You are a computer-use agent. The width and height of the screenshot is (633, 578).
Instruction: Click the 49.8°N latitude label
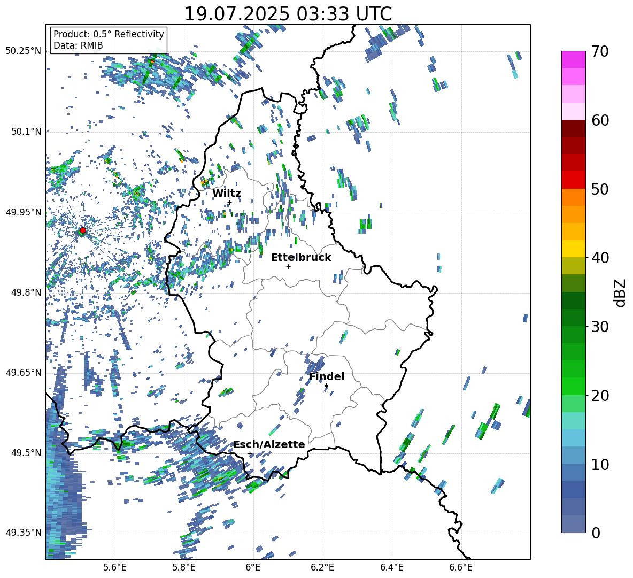[x=26, y=292]
